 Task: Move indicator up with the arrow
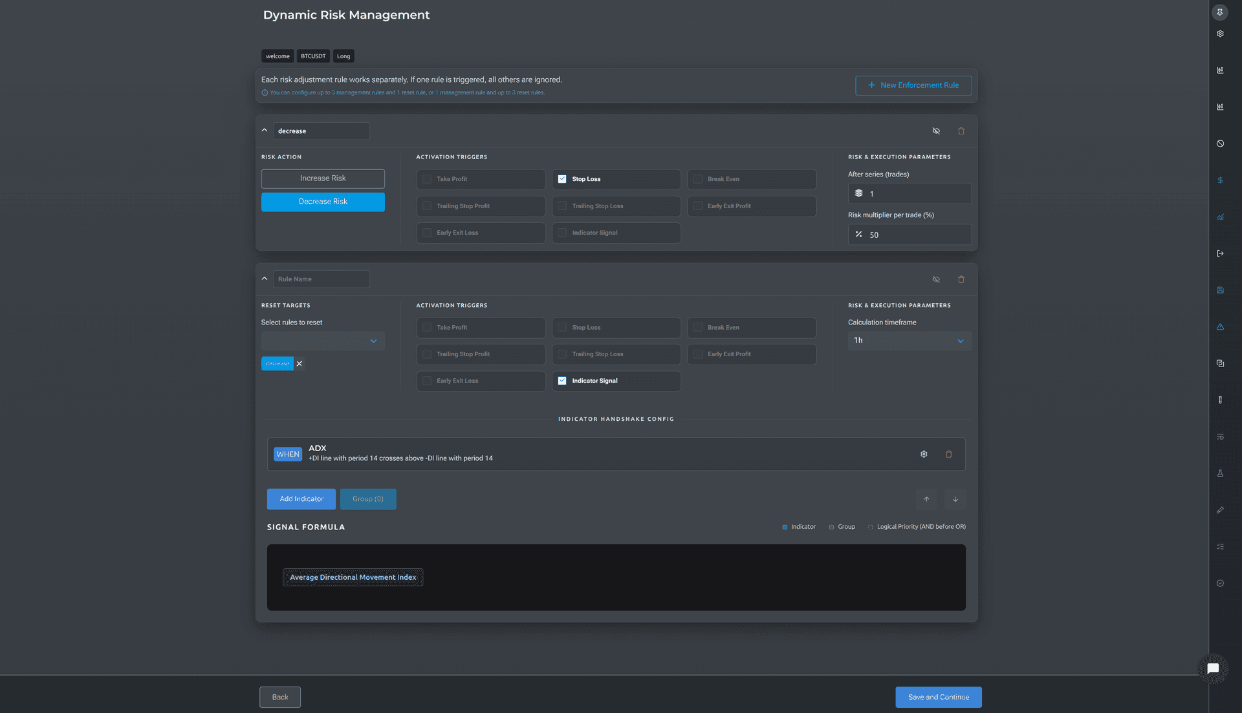(x=926, y=499)
